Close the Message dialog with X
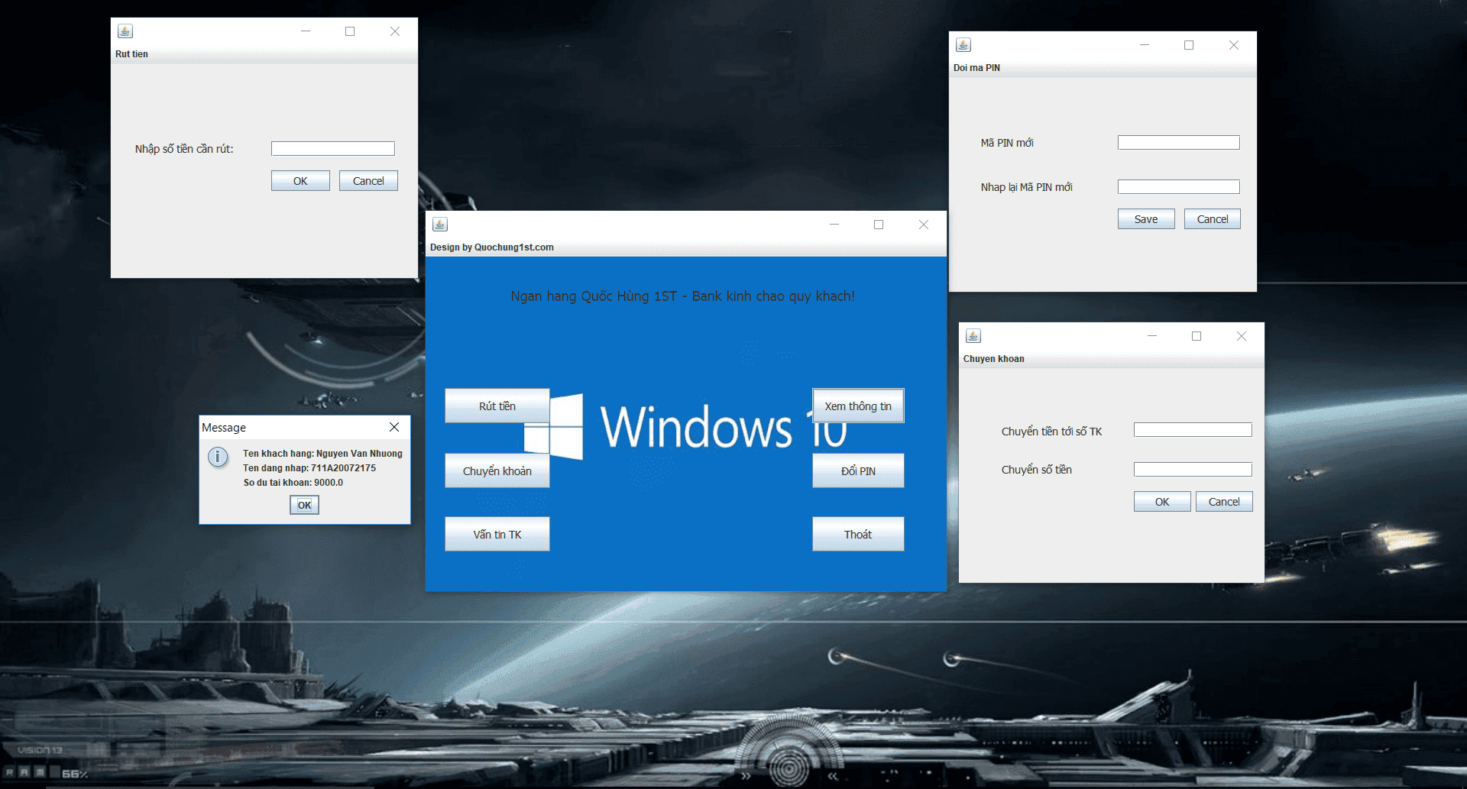Image resolution: width=1467 pixels, height=789 pixels. pos(394,427)
